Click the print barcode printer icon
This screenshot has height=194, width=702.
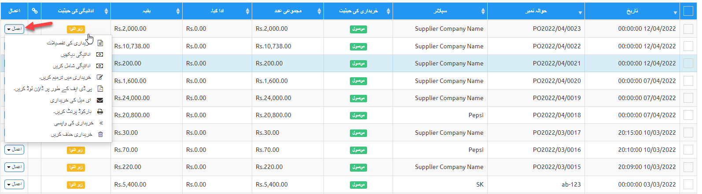coord(100,111)
